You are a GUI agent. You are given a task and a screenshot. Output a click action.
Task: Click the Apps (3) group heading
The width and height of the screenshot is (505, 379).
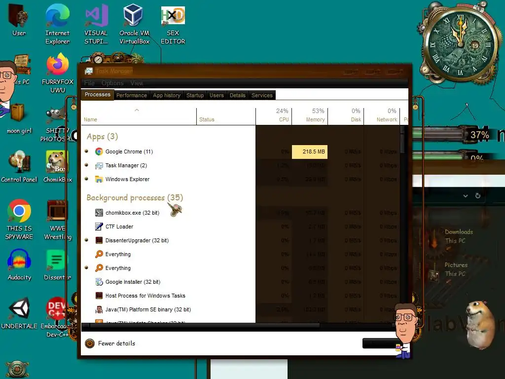[x=102, y=136]
